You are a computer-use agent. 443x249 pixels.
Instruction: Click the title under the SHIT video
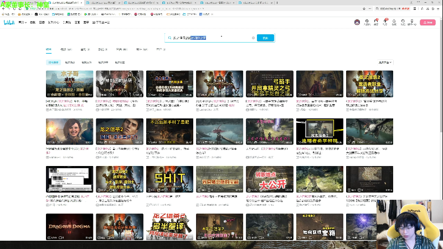tap(164, 196)
